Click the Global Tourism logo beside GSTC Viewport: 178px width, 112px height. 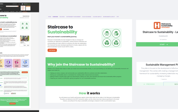coord(7,93)
